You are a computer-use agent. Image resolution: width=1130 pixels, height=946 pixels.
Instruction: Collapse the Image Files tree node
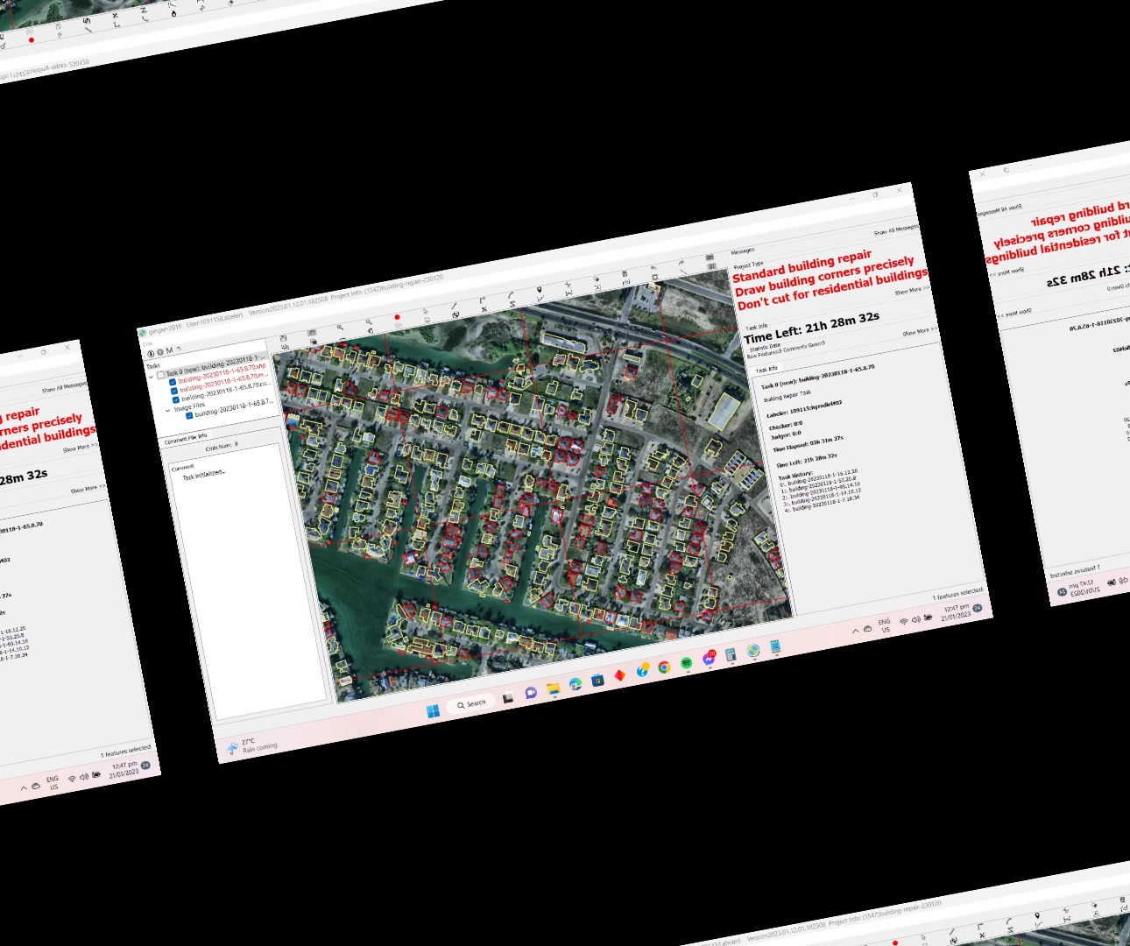[x=167, y=410]
